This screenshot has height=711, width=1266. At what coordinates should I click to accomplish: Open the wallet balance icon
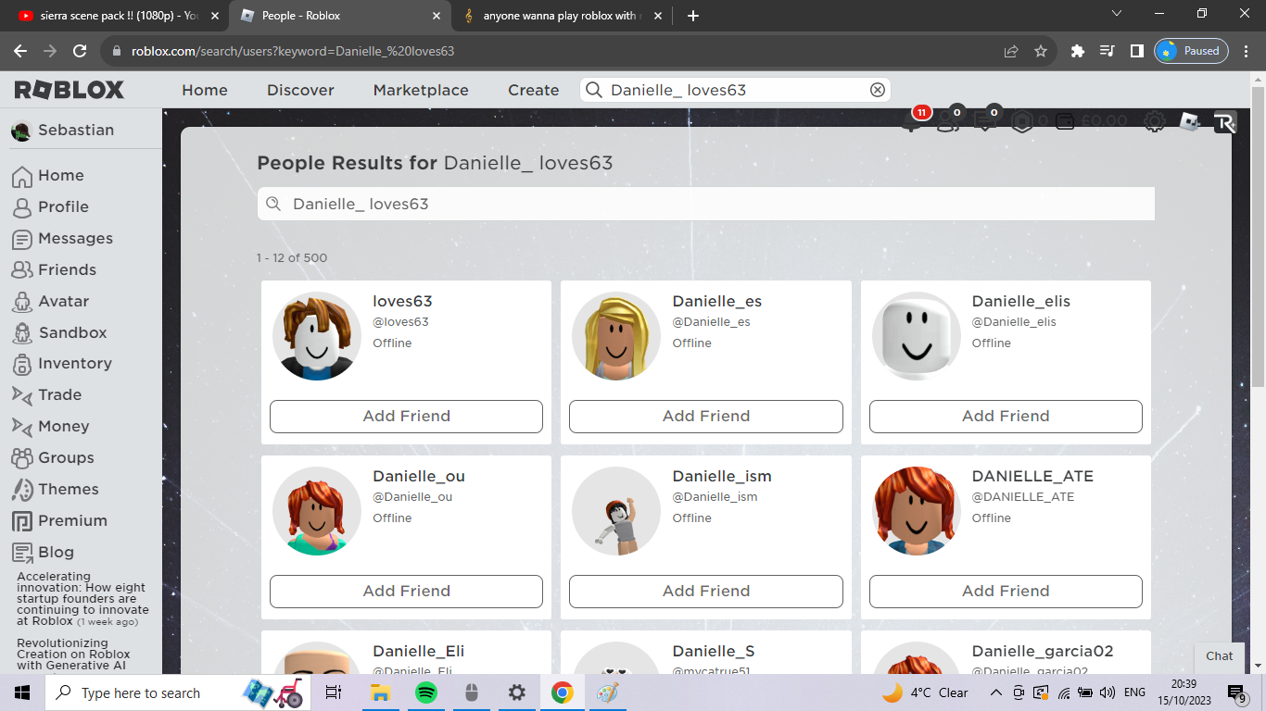pyautogui.click(x=1065, y=121)
